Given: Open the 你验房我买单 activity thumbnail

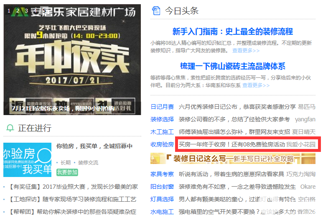Looking at the screenshot, I should 28,160.
